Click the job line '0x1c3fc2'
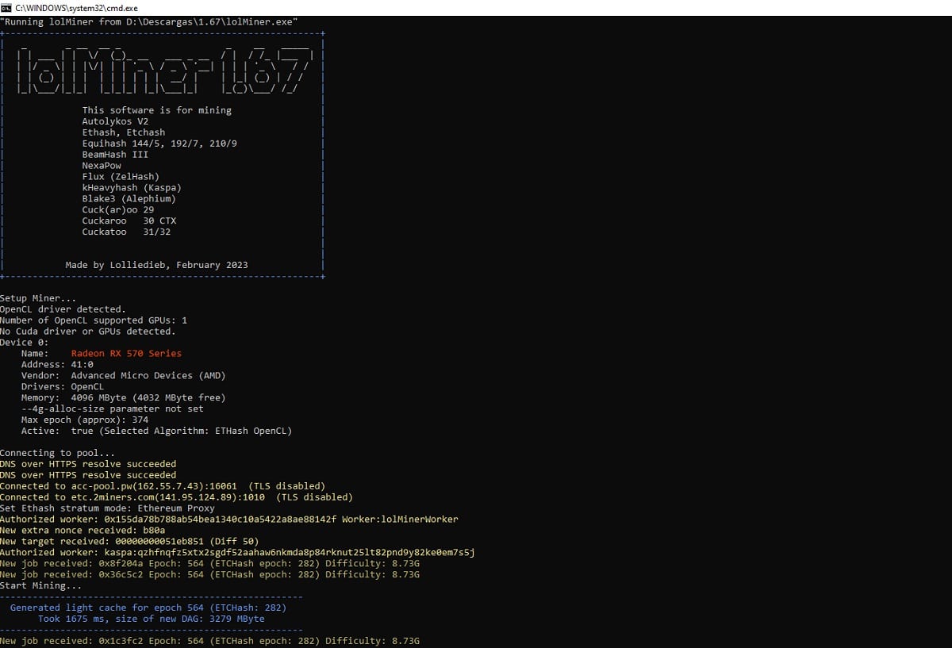This screenshot has height=648, width=952. (x=209, y=641)
